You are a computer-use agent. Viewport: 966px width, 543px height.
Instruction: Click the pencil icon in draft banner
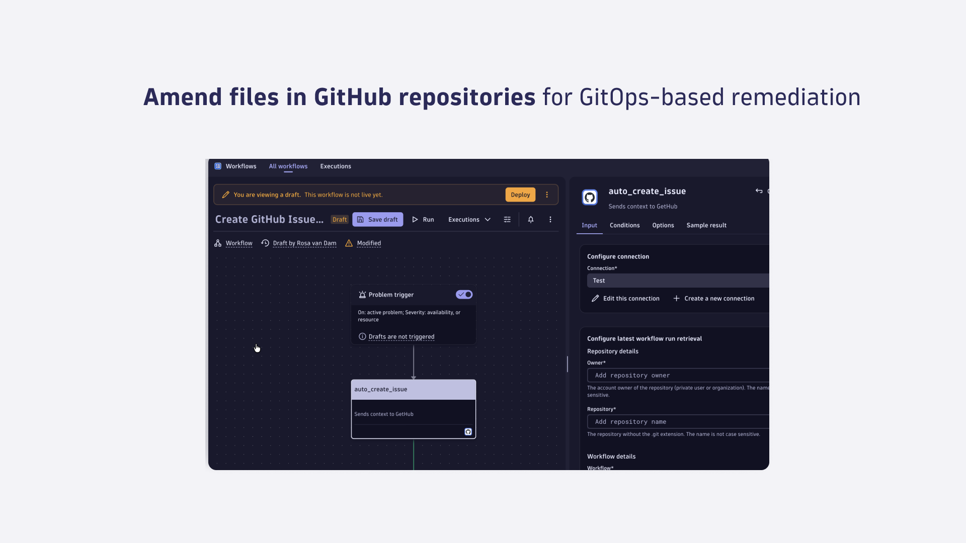tap(226, 195)
